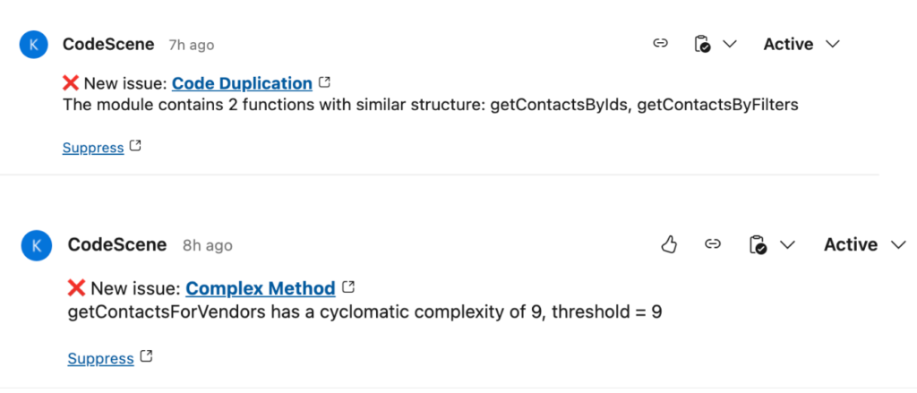Image resolution: width=917 pixels, height=393 pixels.
Task: Copy link icon on Code Duplication comment
Action: 661,44
